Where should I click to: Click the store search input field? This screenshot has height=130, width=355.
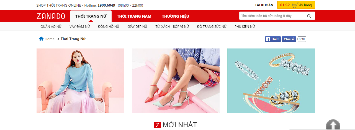click(x=272, y=16)
